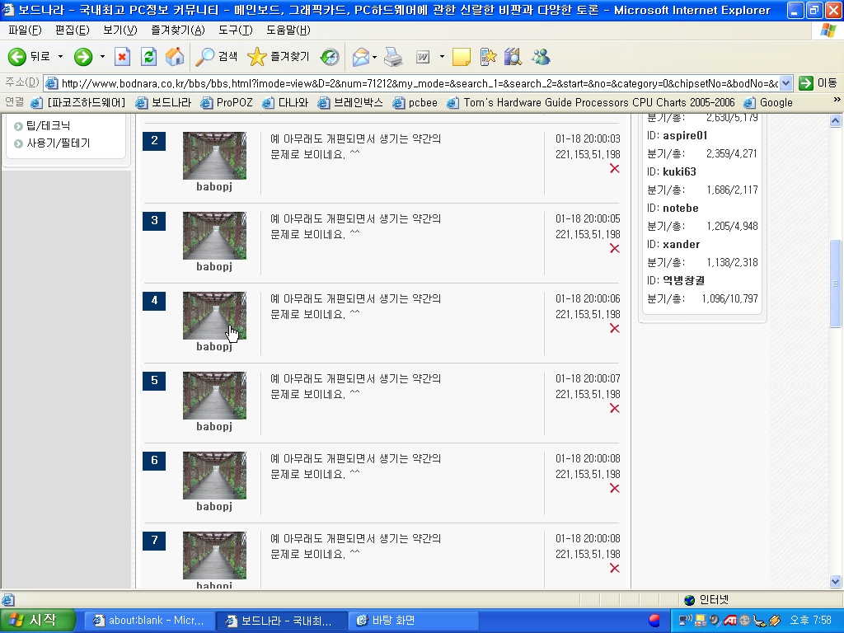
Task: Open the Search (검색) toolbar button
Action: pyautogui.click(x=217, y=57)
